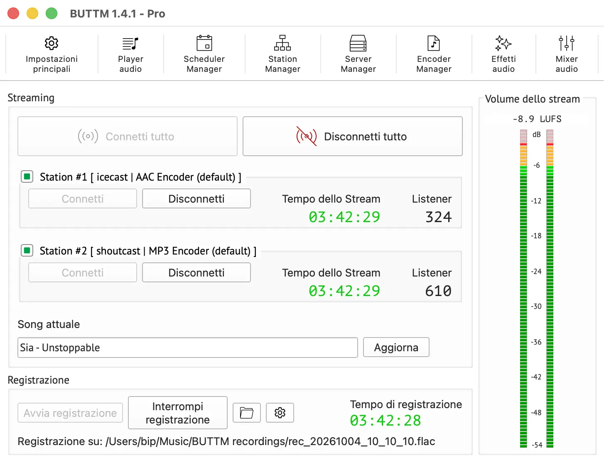The height and width of the screenshot is (465, 604).
Task: Toggle Station #2 shoutcast checkbox
Action: pyautogui.click(x=27, y=251)
